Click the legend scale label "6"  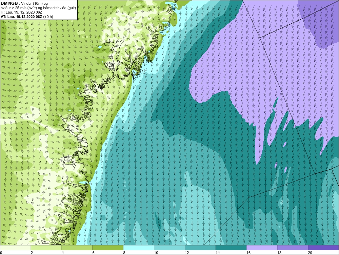pyautogui.click(x=94, y=253)
